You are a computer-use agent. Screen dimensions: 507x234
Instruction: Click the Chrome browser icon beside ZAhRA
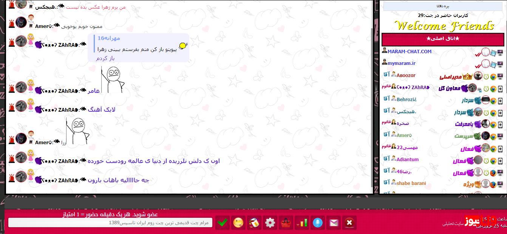493,88
